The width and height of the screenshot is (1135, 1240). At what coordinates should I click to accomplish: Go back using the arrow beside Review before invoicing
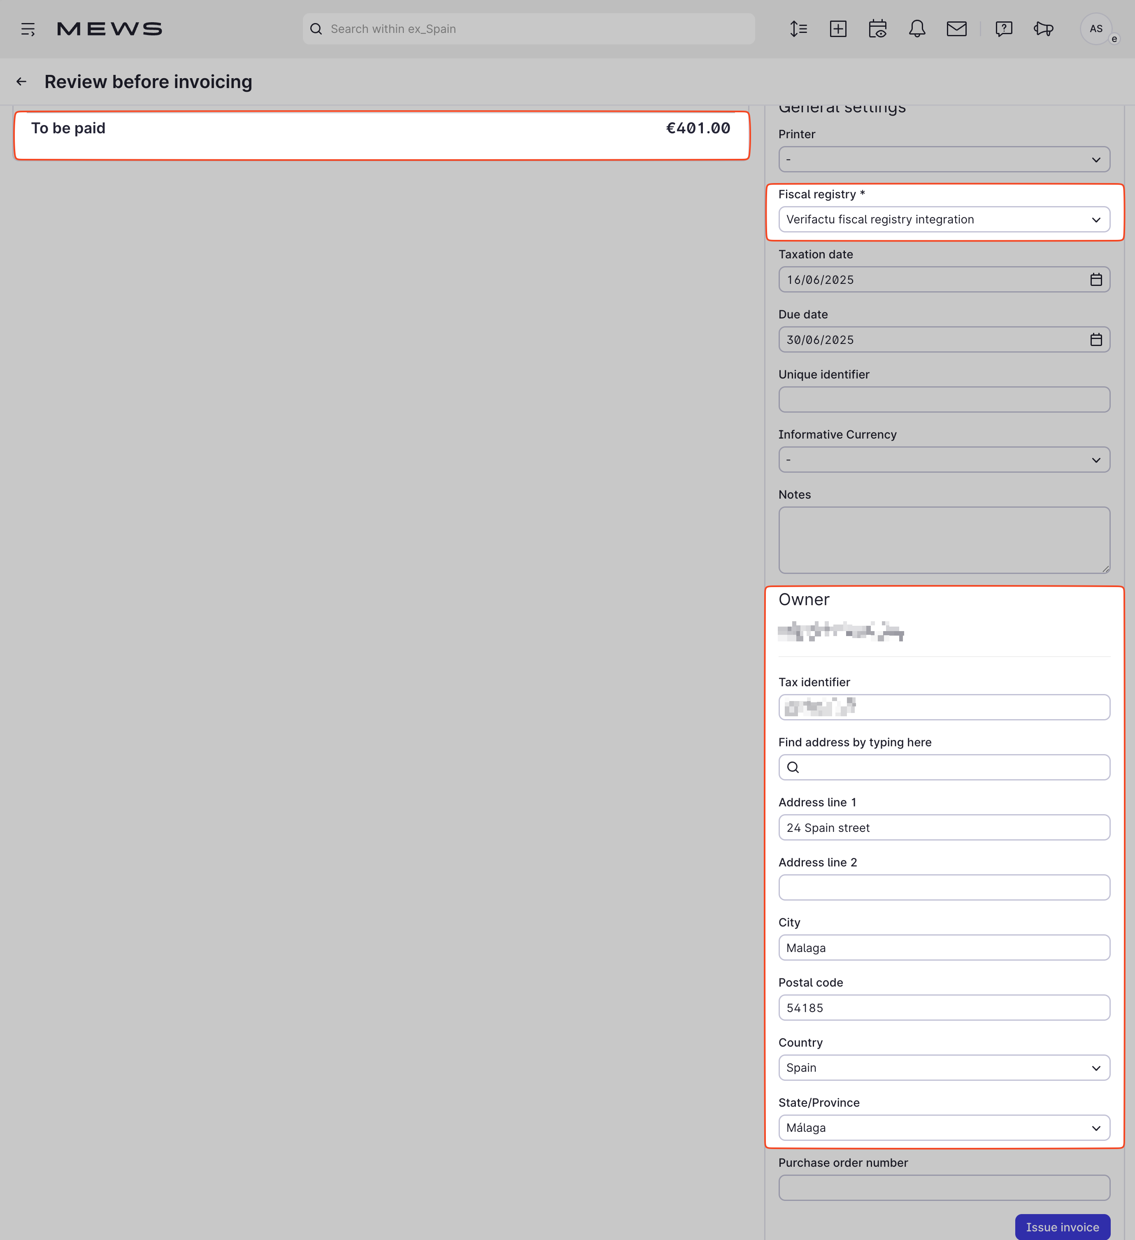[21, 82]
